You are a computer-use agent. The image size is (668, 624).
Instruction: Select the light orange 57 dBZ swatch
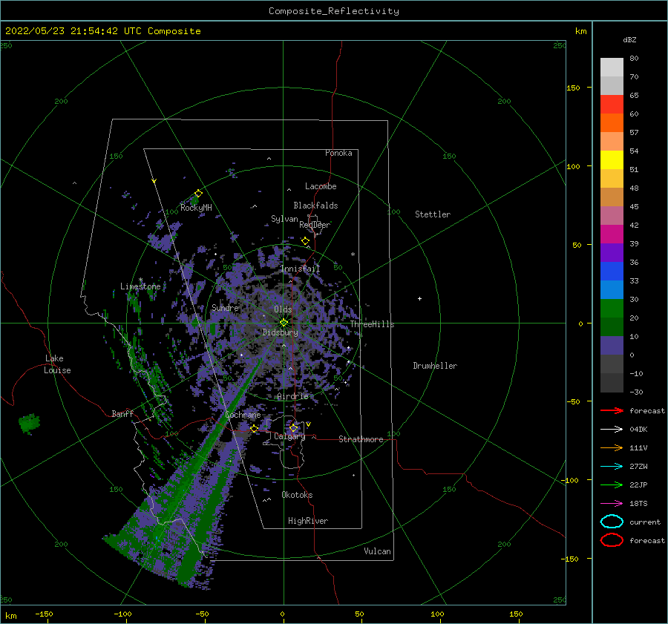click(x=612, y=142)
